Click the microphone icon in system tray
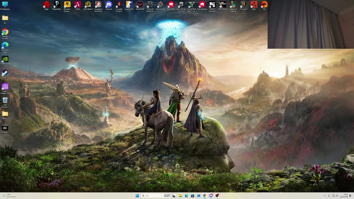This screenshot has height=199, width=354. point(329,196)
